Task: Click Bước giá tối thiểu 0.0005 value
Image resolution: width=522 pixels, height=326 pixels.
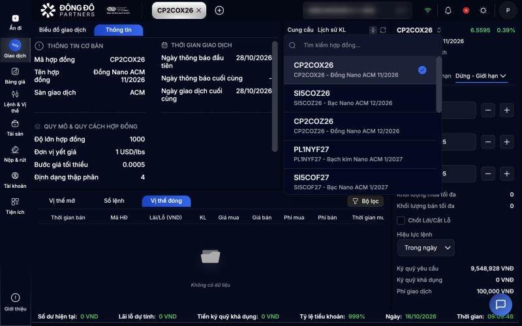Action: pos(134,165)
